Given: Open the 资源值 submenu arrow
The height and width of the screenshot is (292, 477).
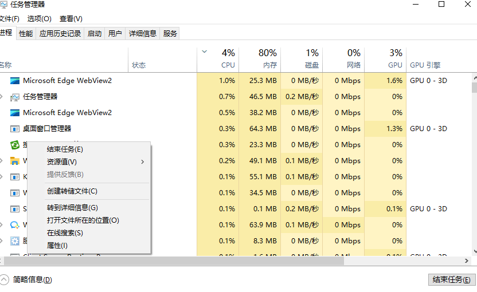Looking at the screenshot, I should pyautogui.click(x=142, y=162).
